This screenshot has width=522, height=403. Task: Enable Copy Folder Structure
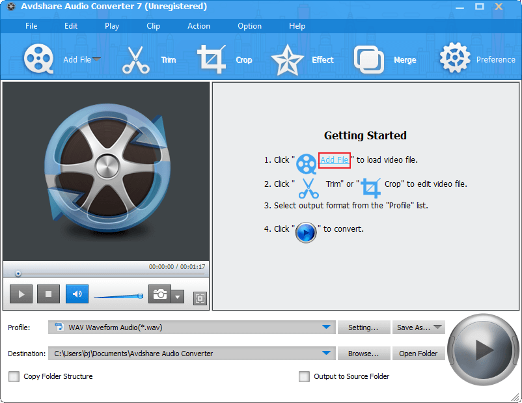pos(14,376)
